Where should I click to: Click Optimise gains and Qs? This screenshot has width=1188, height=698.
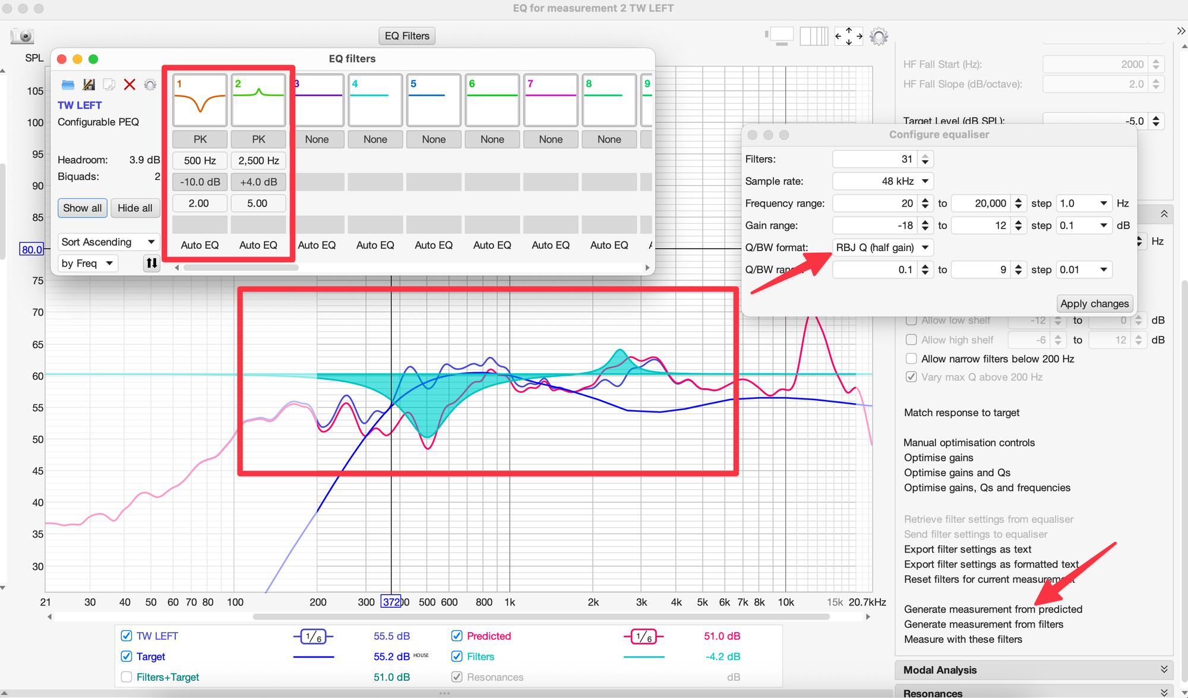[x=957, y=472]
